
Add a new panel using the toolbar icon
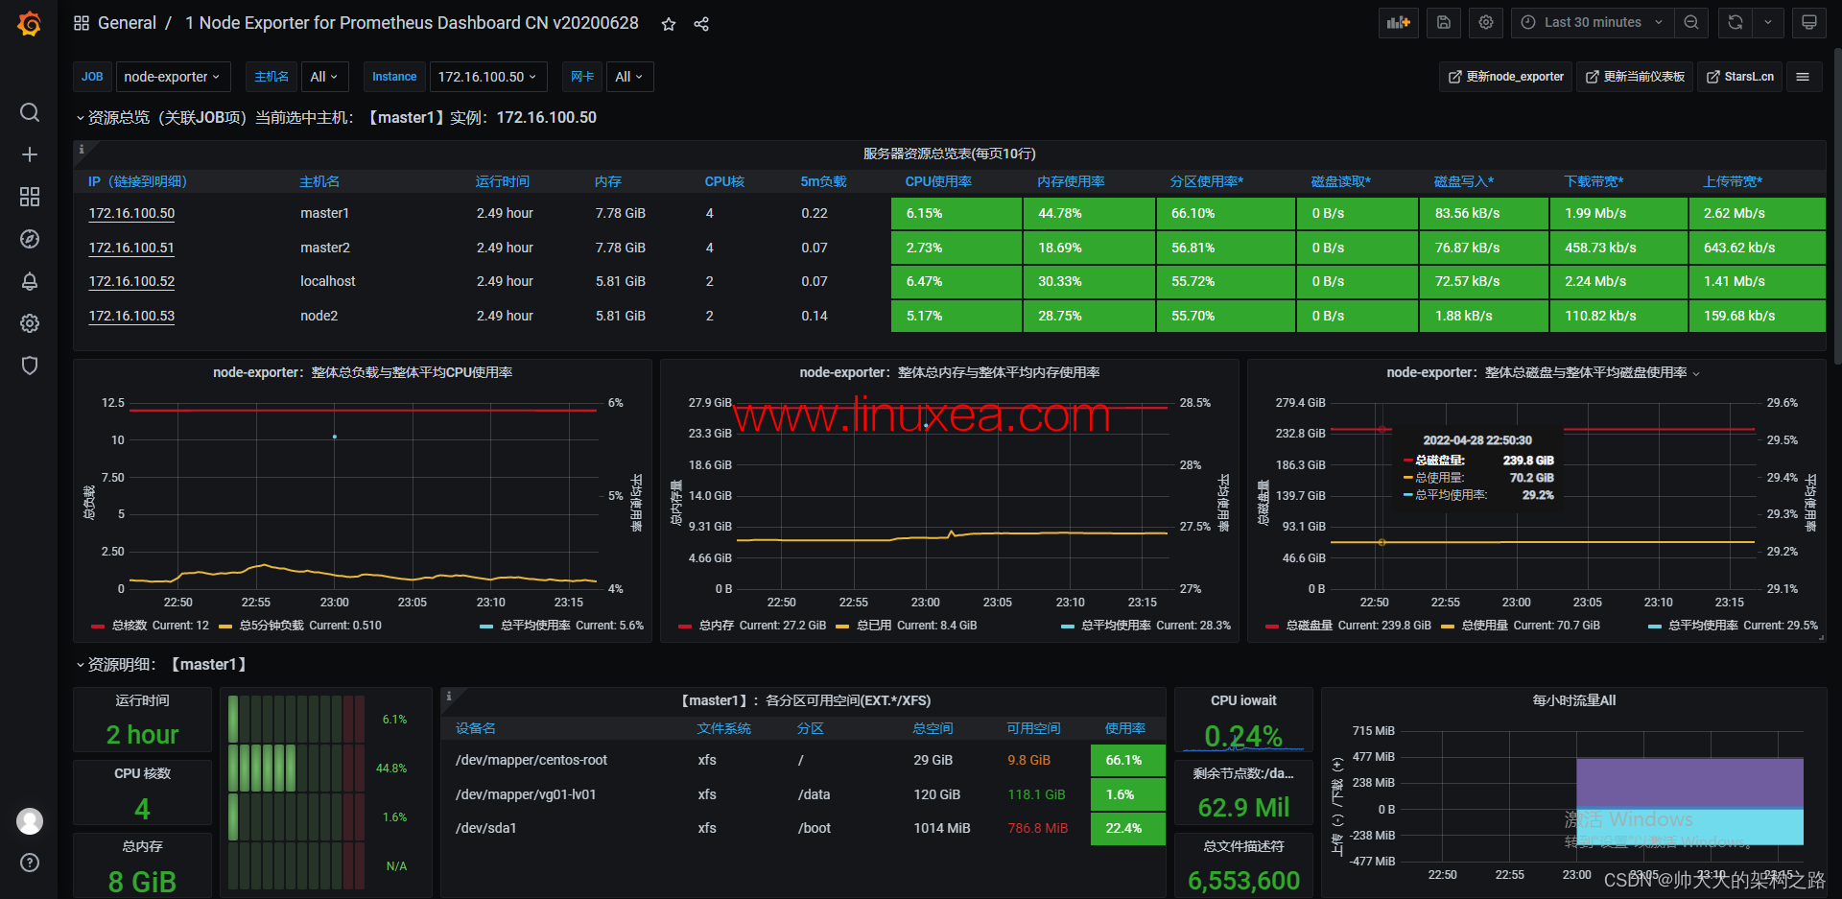point(1398,22)
